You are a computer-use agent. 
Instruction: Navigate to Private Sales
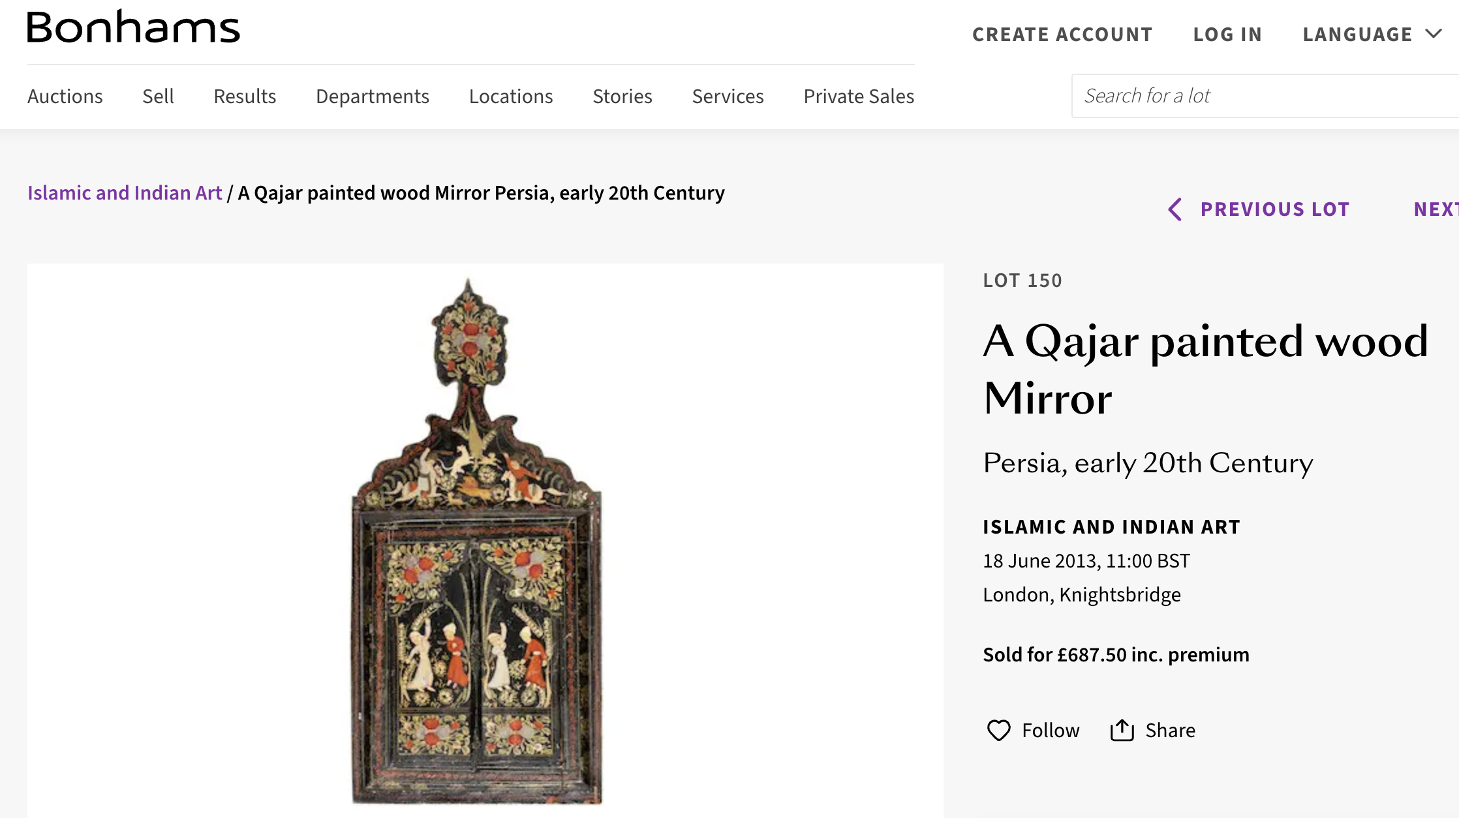859,96
